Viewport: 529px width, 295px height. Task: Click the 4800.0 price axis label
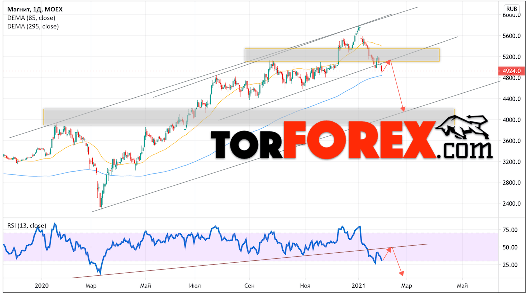512,78
